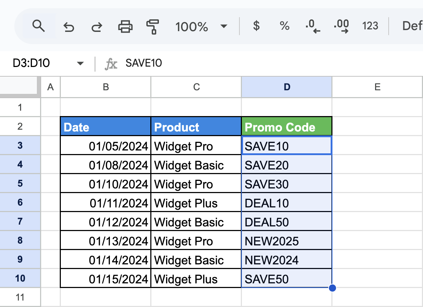
Task: Select row 10 header
Action: point(20,278)
